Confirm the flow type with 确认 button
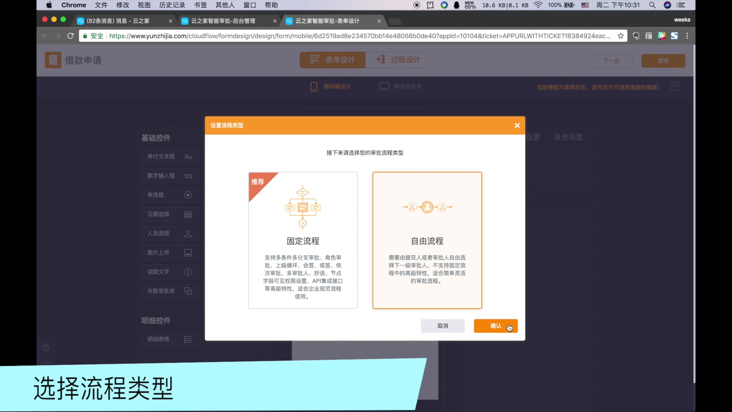 click(x=496, y=326)
